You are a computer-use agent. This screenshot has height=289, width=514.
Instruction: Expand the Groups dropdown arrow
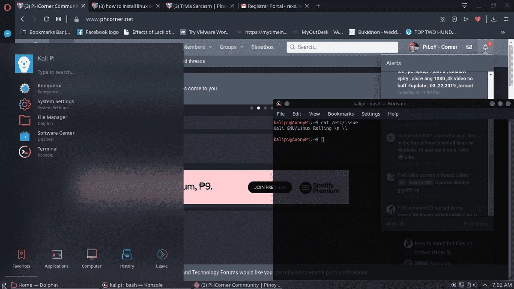(242, 47)
